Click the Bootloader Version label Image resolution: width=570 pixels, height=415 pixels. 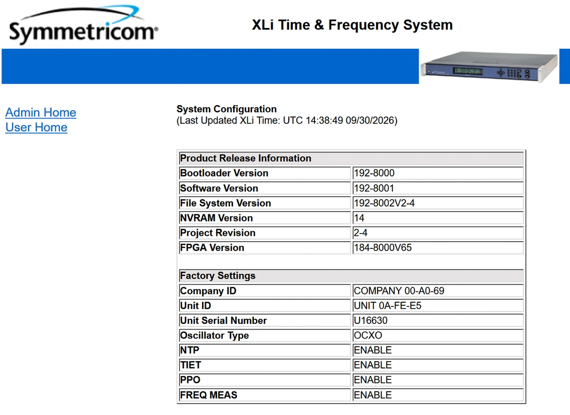tap(224, 173)
